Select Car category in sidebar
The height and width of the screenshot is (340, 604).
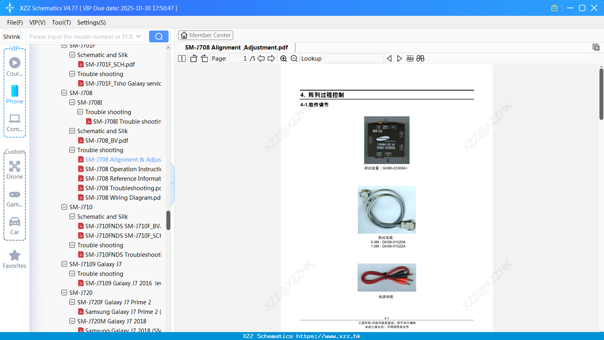(x=15, y=225)
